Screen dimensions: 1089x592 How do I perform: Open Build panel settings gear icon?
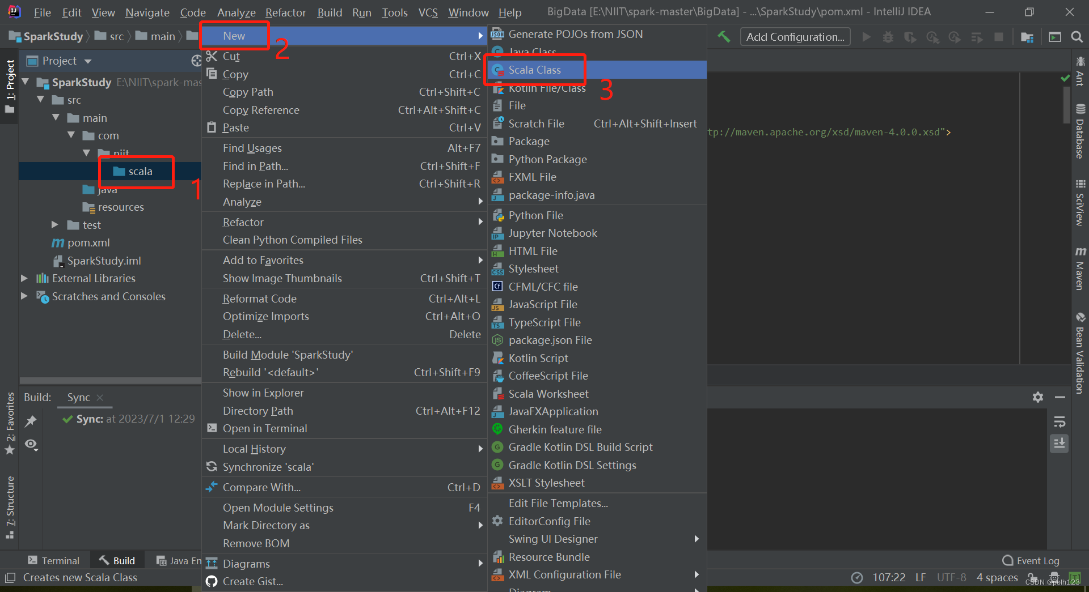[x=1038, y=397]
